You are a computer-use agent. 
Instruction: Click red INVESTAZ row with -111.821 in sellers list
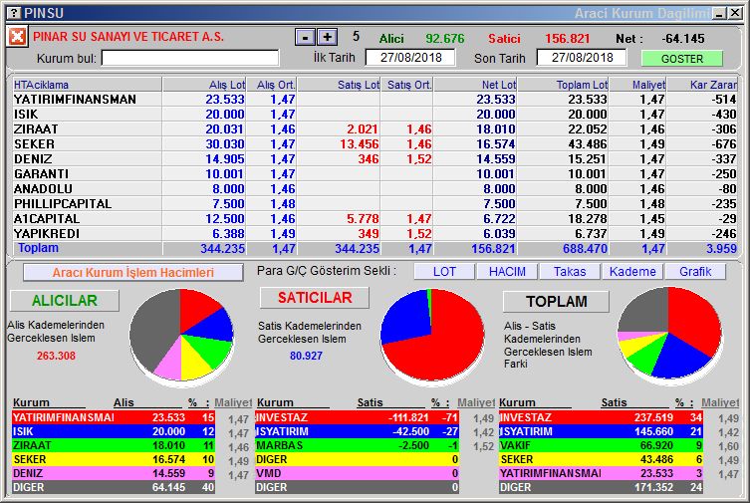pos(357,417)
